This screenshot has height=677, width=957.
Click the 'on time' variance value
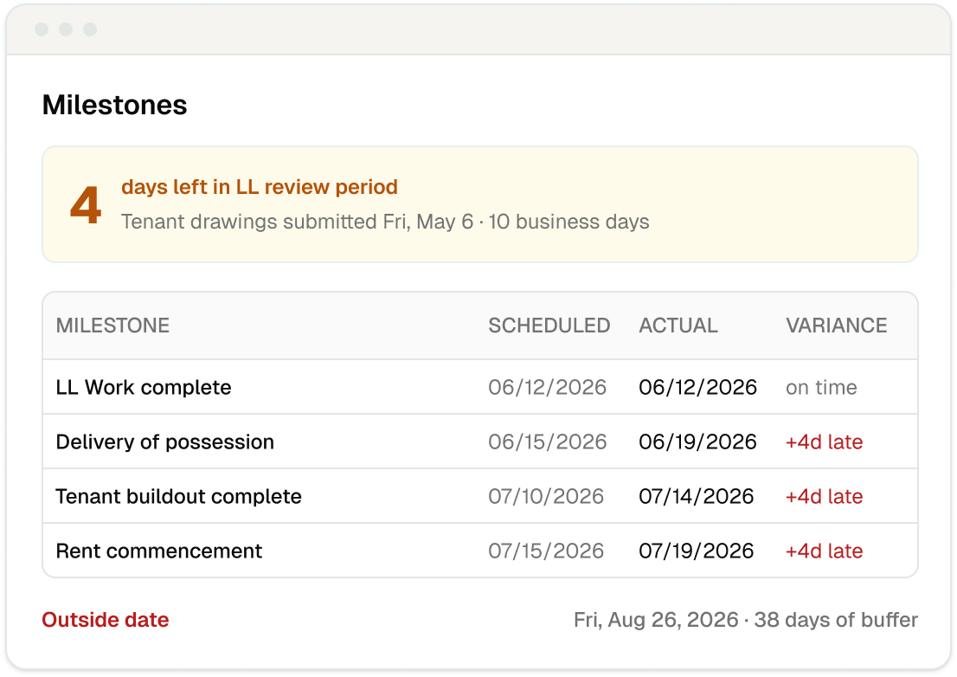tap(821, 388)
